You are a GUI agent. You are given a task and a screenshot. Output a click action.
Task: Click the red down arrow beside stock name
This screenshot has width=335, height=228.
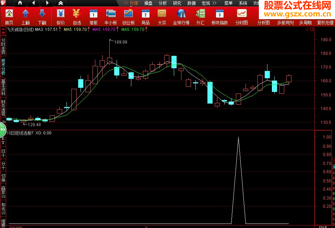click(x=3, y=33)
